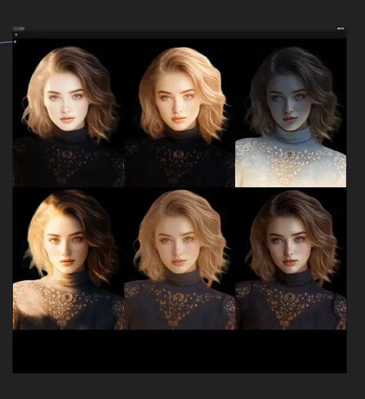Select the node title label at top-left

(19, 29)
